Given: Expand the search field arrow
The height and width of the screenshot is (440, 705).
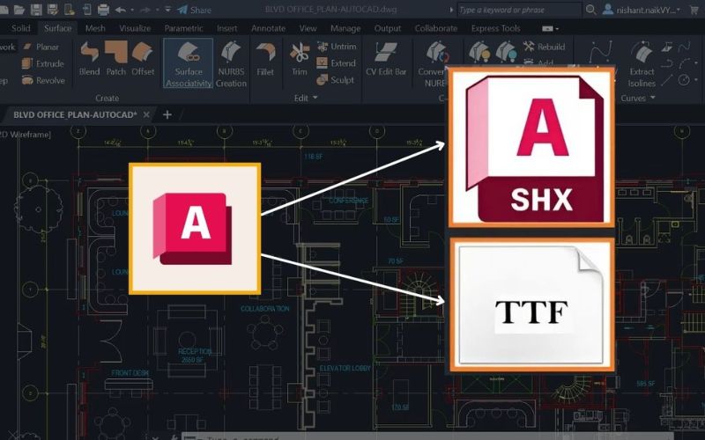Looking at the screenshot, I should point(451,10).
